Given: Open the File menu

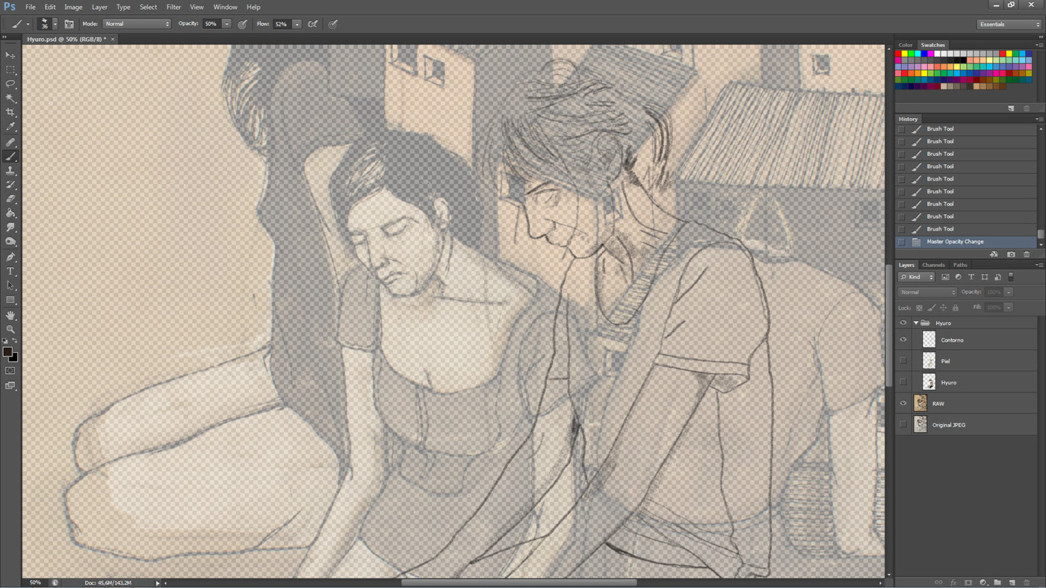Looking at the screenshot, I should pyautogui.click(x=31, y=7).
